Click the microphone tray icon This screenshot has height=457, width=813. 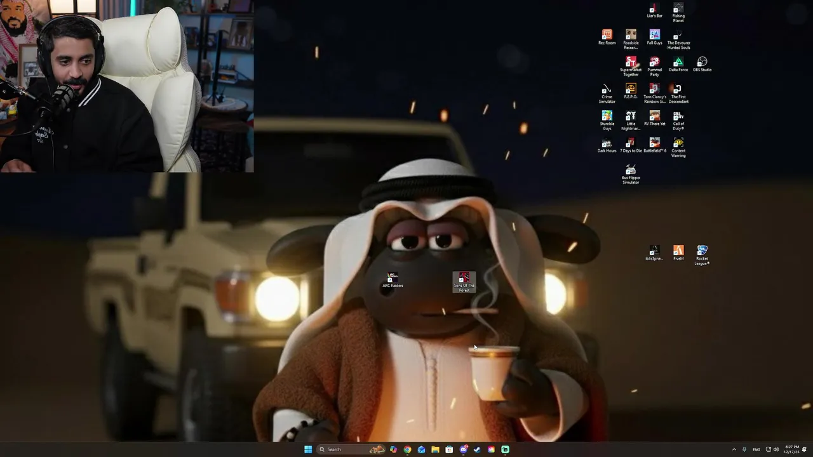coord(744,449)
